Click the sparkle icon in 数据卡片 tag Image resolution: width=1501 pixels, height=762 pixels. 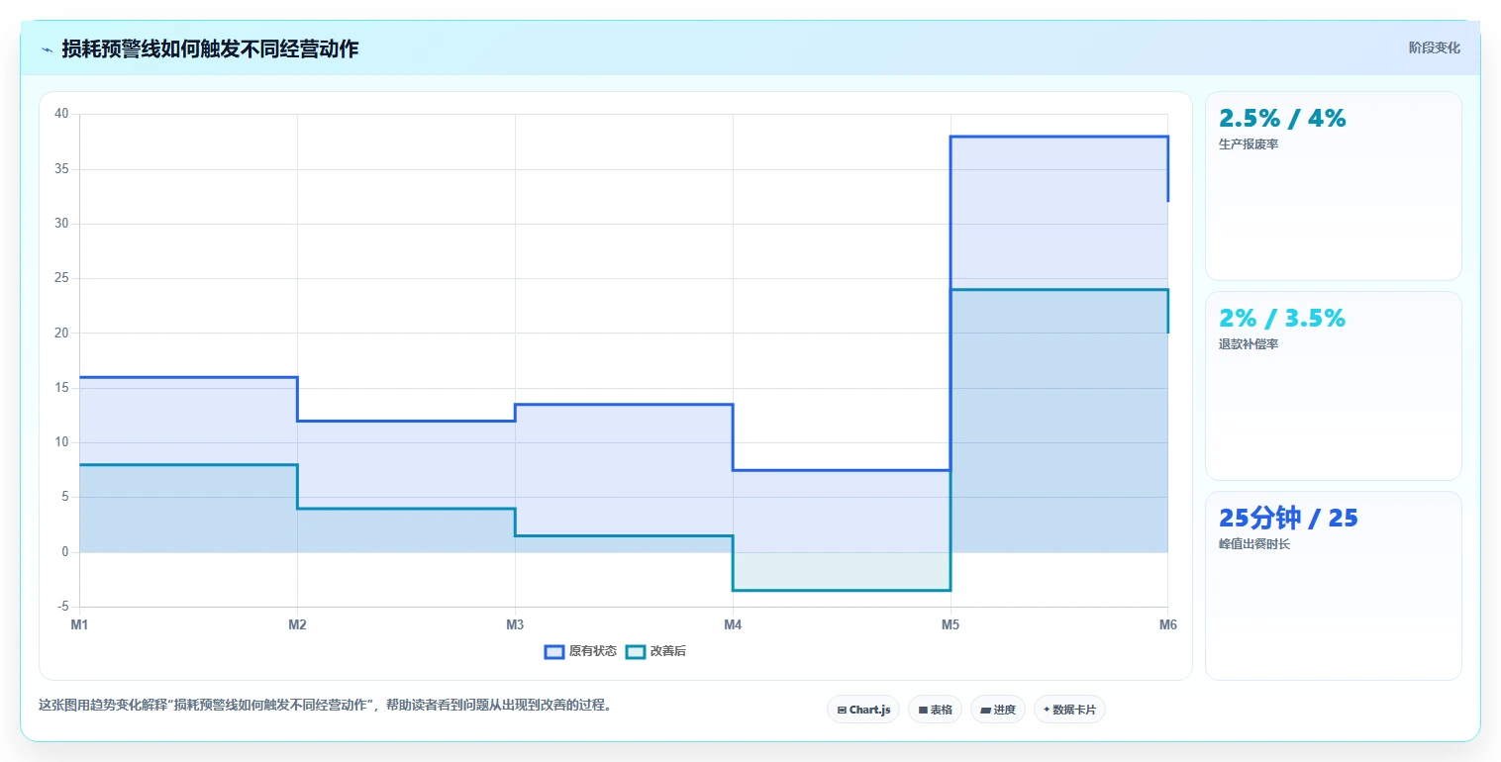coord(1047,710)
